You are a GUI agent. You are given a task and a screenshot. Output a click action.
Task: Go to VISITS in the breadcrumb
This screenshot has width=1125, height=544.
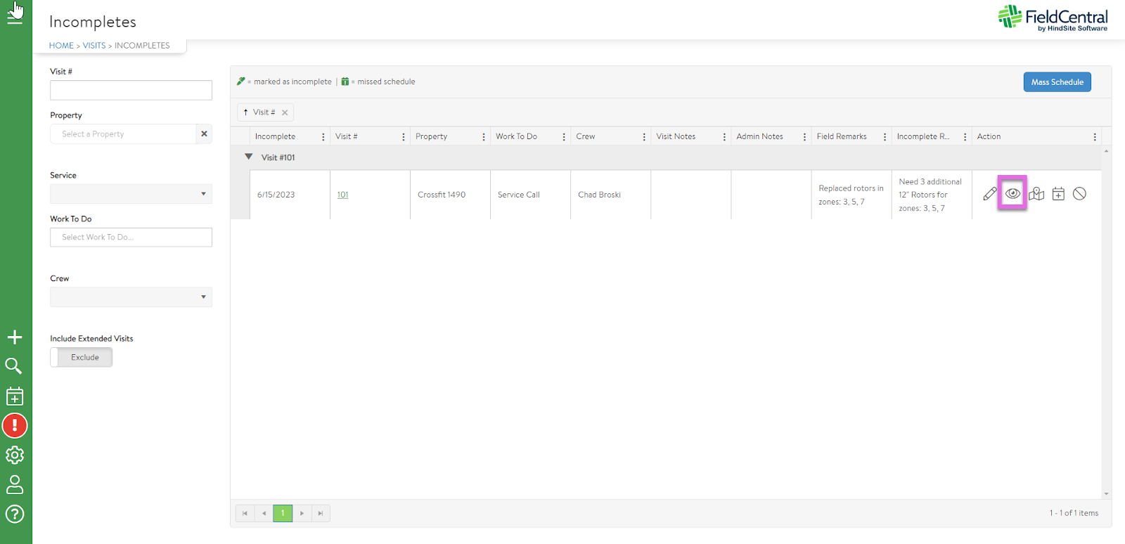(x=94, y=46)
